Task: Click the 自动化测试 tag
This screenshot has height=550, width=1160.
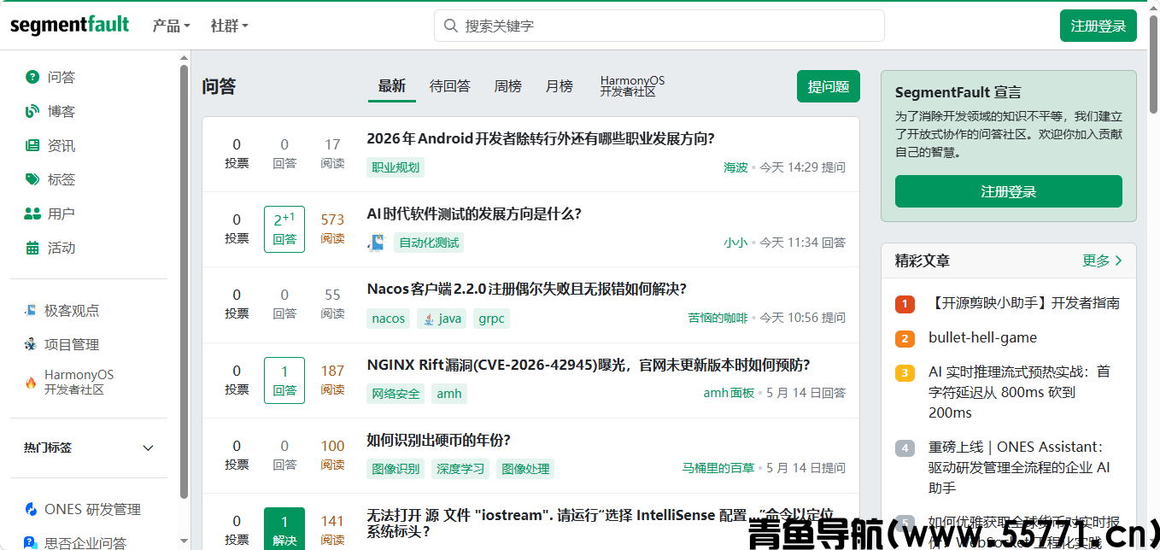Action: (x=429, y=243)
